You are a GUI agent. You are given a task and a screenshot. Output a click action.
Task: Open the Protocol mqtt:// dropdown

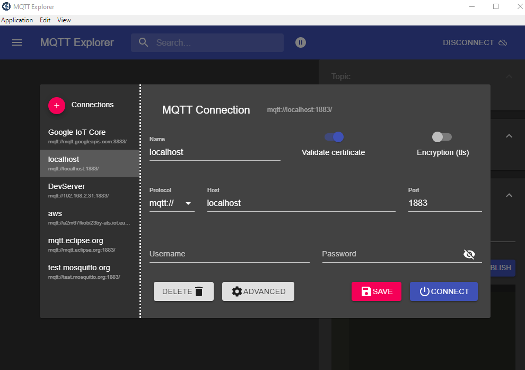click(x=172, y=203)
